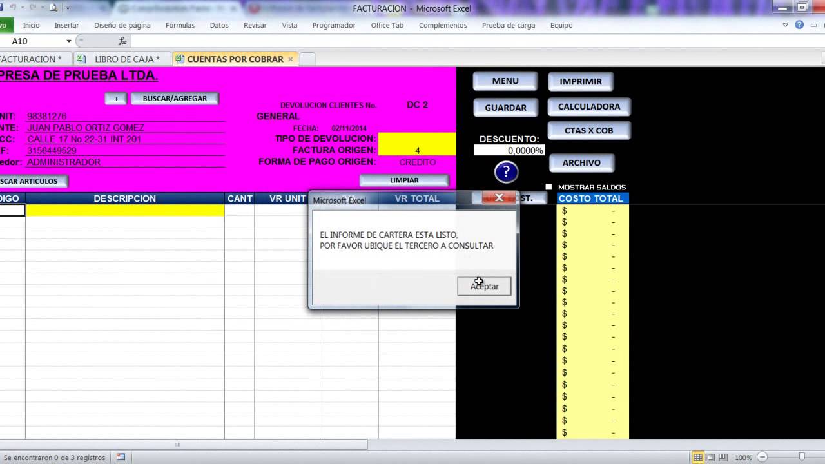Viewport: 825px width, 464px height.
Task: Click the print preview icon in Quick Access Toolbar
Action: [53, 8]
